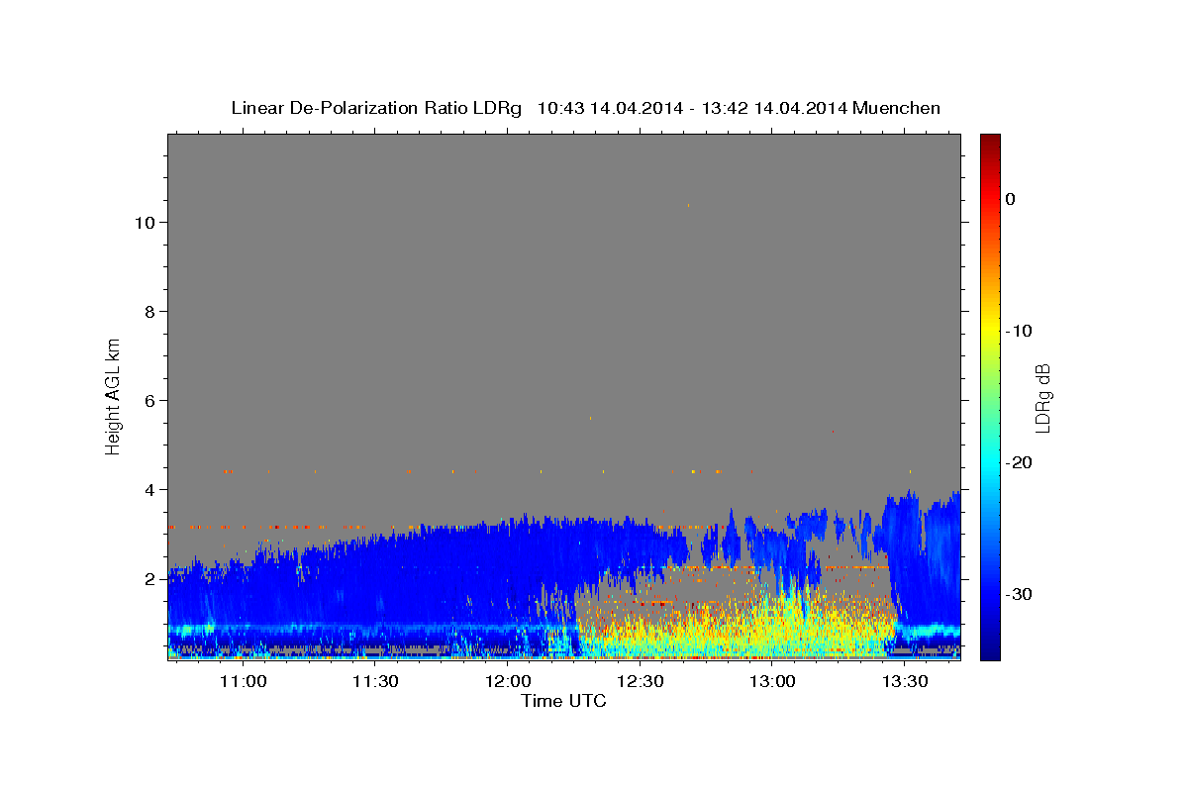Click the height tick label 2
Image resolution: width=1188 pixels, height=792 pixels.
pos(149,579)
